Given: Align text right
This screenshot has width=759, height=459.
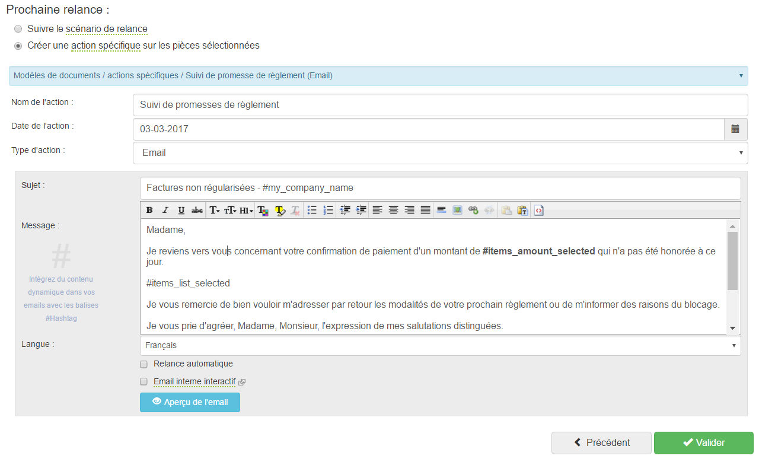Looking at the screenshot, I should (x=409, y=210).
